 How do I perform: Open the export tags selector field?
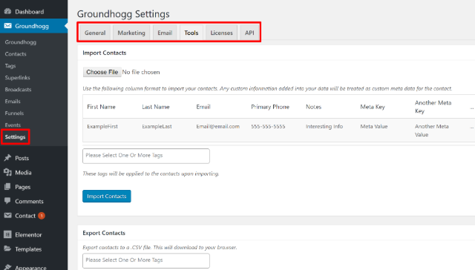tap(146, 260)
